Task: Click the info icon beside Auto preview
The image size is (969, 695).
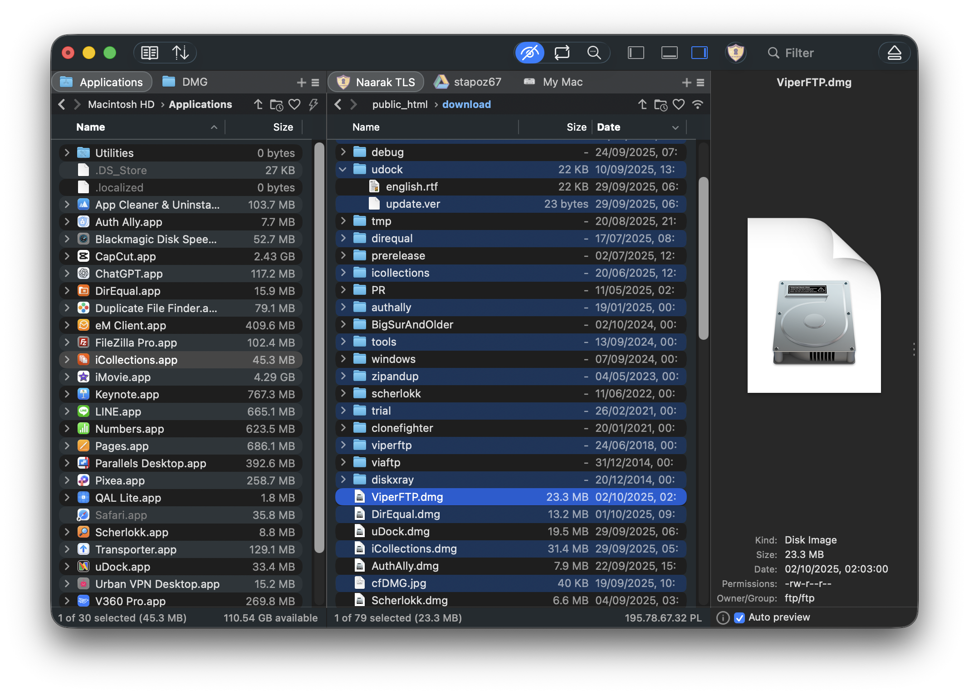Action: [x=723, y=617]
